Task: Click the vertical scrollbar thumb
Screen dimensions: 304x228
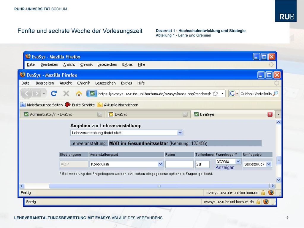Action: click(x=278, y=161)
